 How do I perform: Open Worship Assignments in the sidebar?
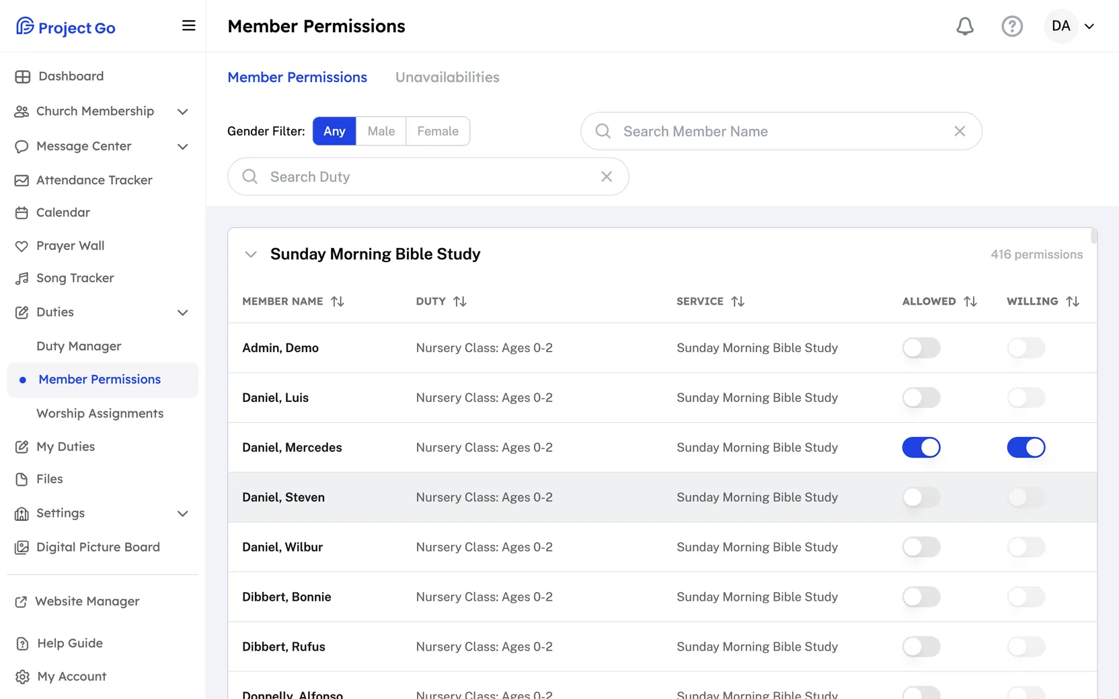pos(100,413)
